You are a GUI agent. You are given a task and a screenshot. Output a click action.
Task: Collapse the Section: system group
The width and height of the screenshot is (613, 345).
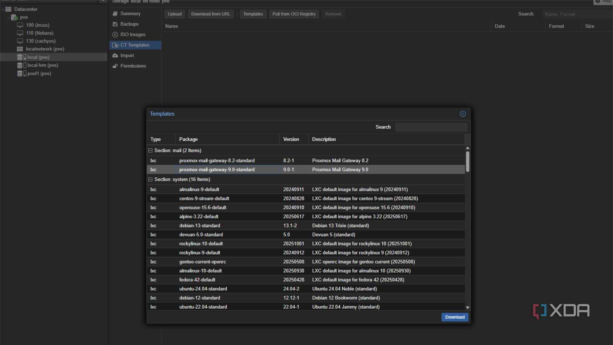pyautogui.click(x=150, y=179)
